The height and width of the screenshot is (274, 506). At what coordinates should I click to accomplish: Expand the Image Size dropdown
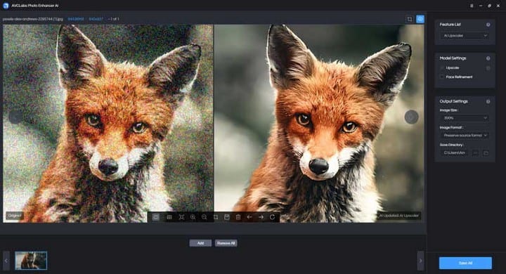tap(465, 118)
